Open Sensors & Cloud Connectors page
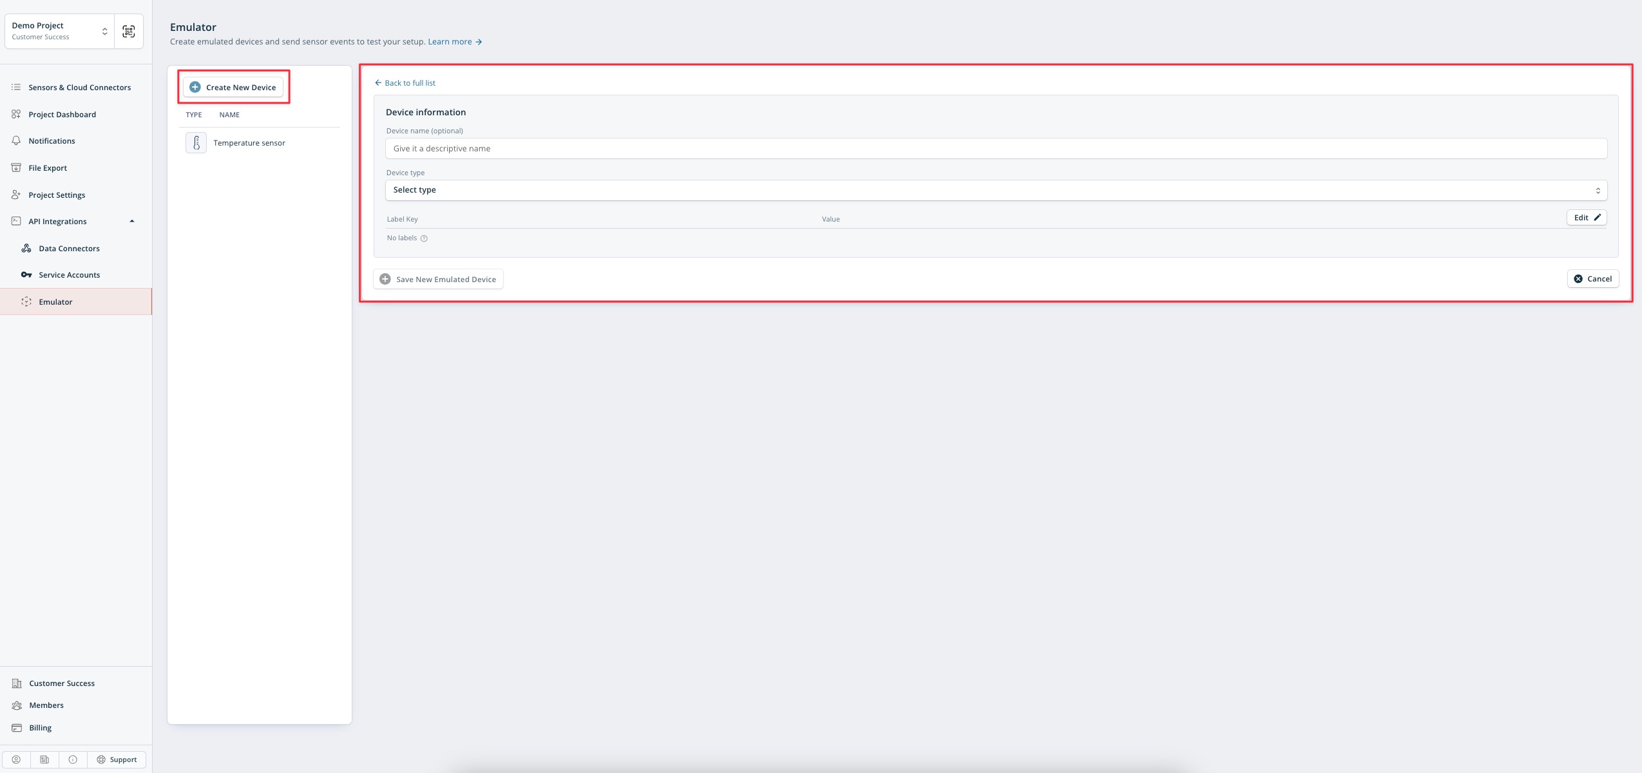Viewport: 1642px width, 773px height. [x=79, y=88]
